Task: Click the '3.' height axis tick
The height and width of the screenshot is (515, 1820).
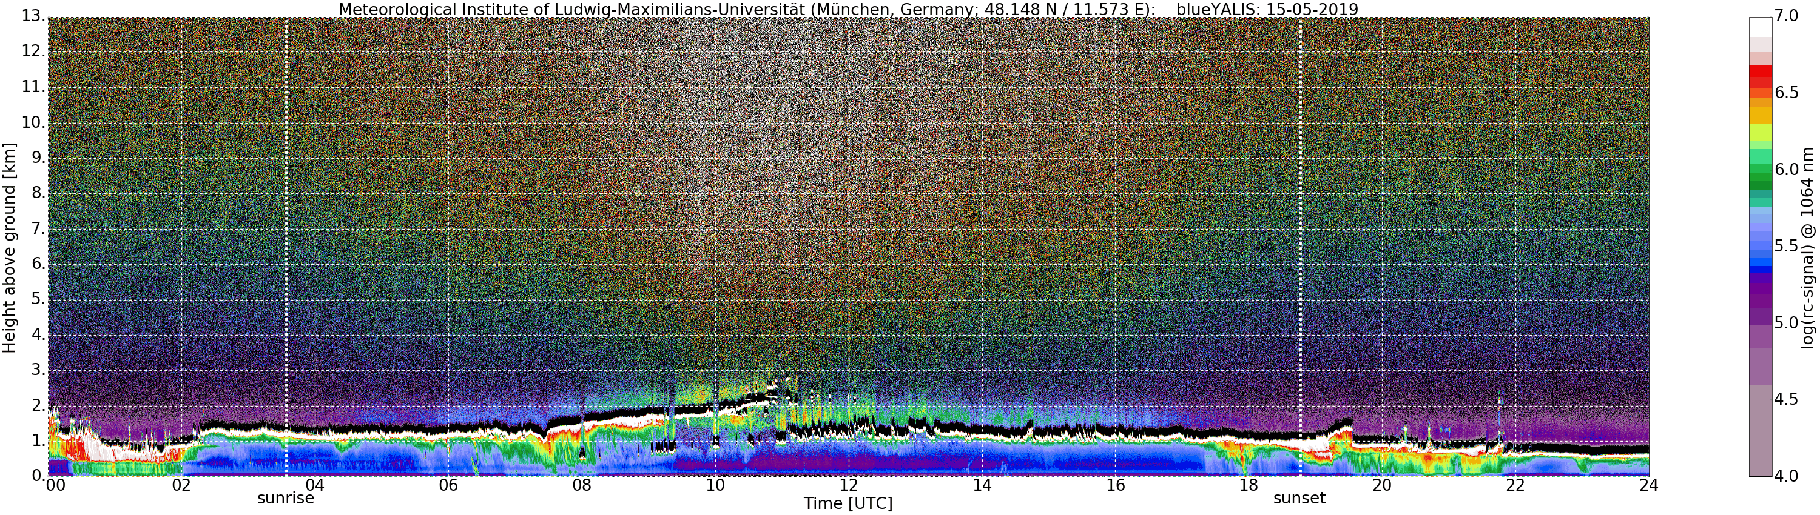Action: tap(38, 369)
